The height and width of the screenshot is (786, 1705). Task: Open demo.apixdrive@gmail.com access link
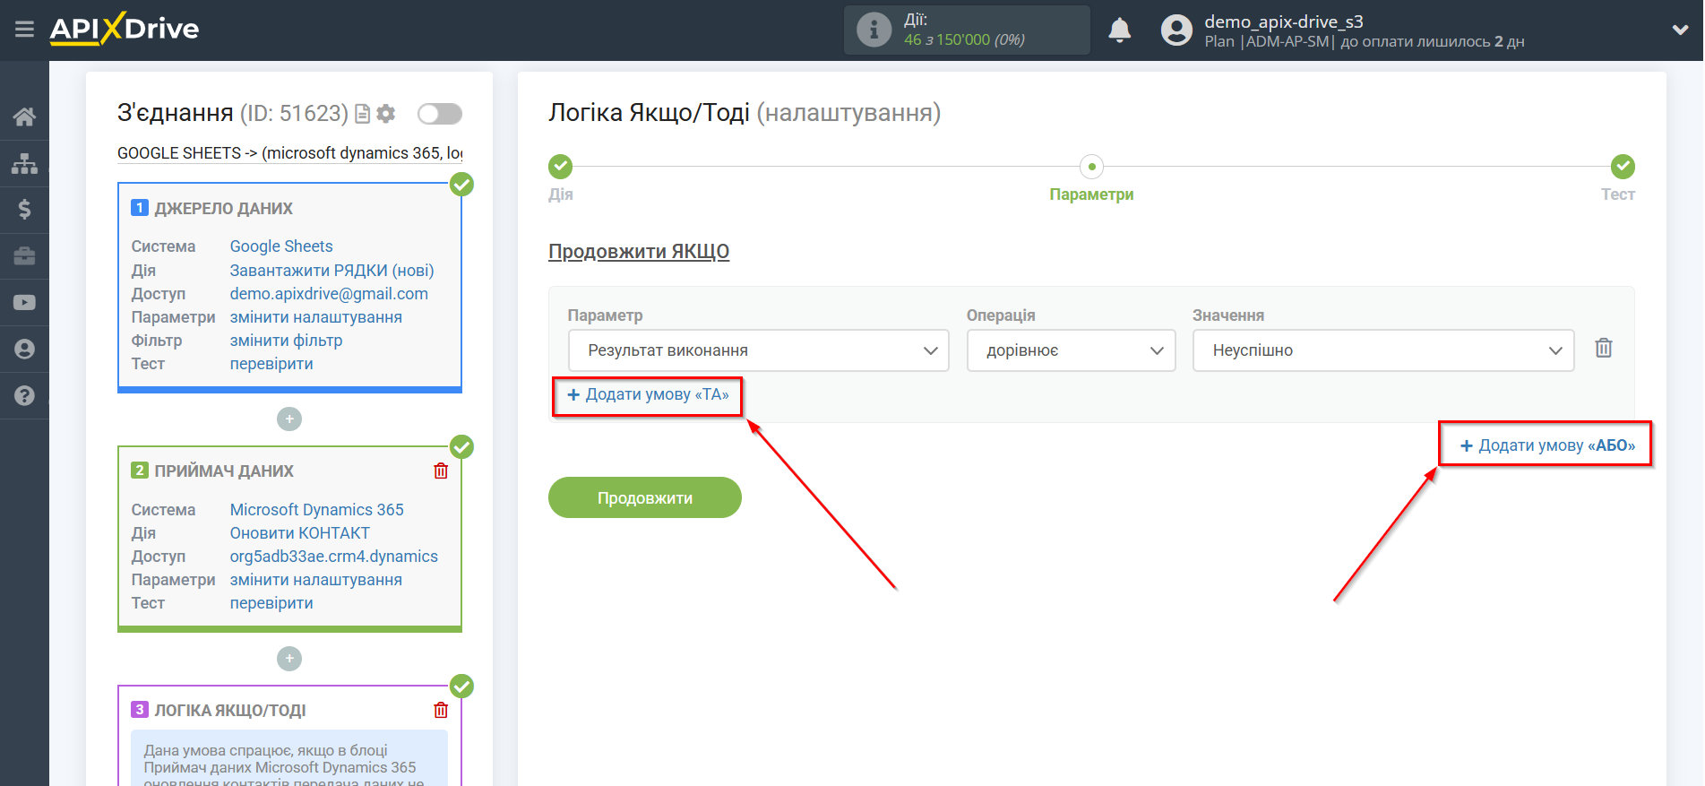pyautogui.click(x=329, y=294)
